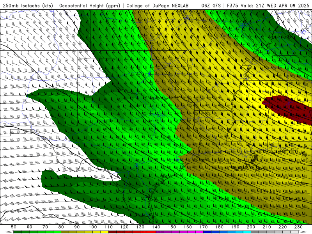Click the bright red swatch just before 140
Screen dimensions: 312x234
click(152, 232)
